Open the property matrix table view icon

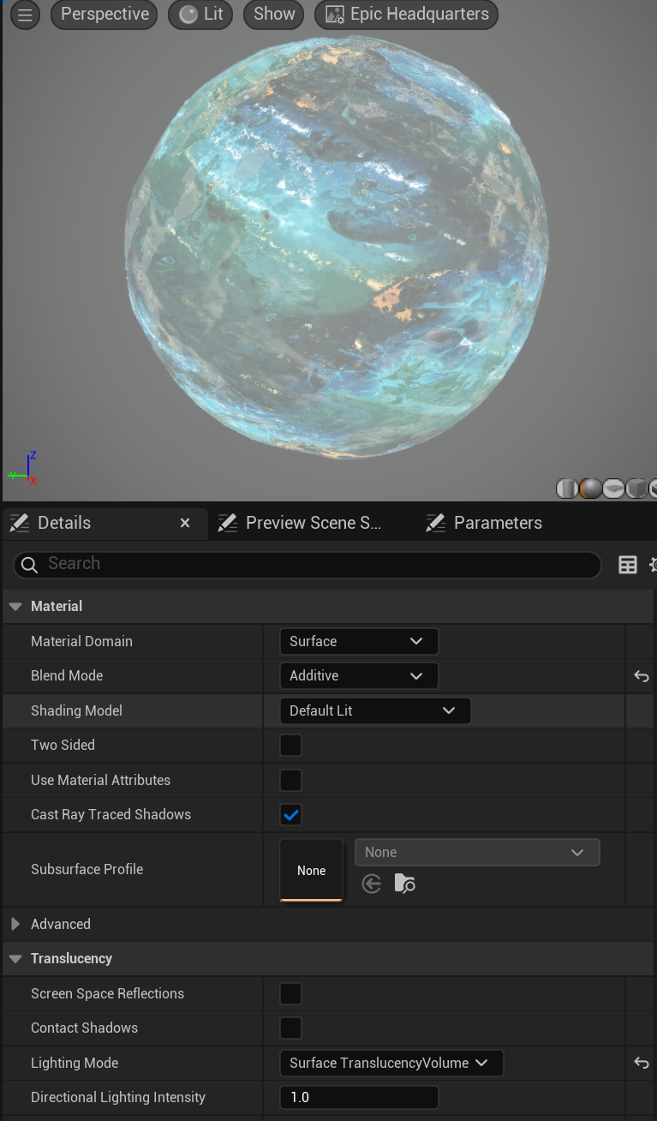pos(628,565)
